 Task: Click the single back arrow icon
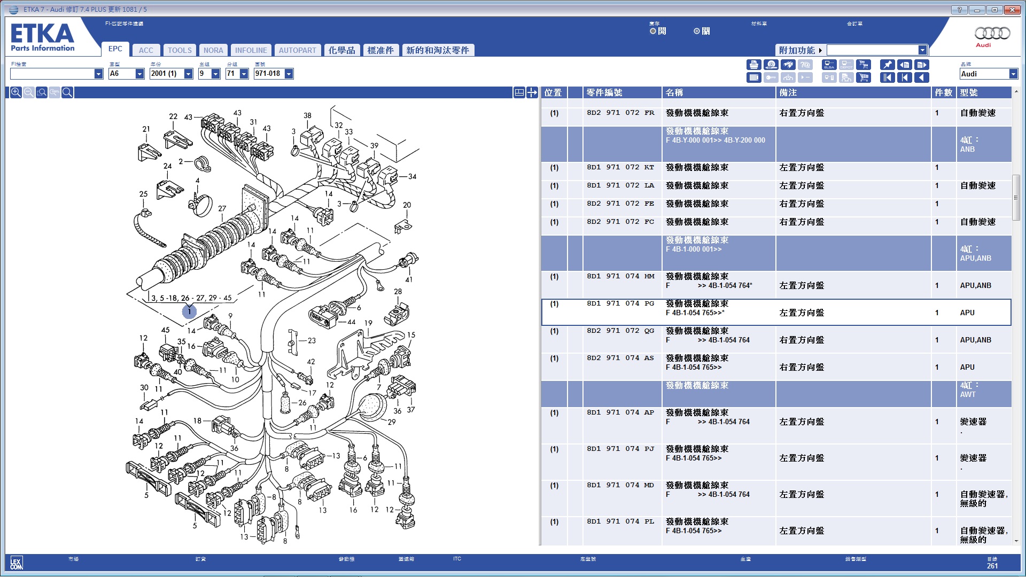click(x=922, y=78)
